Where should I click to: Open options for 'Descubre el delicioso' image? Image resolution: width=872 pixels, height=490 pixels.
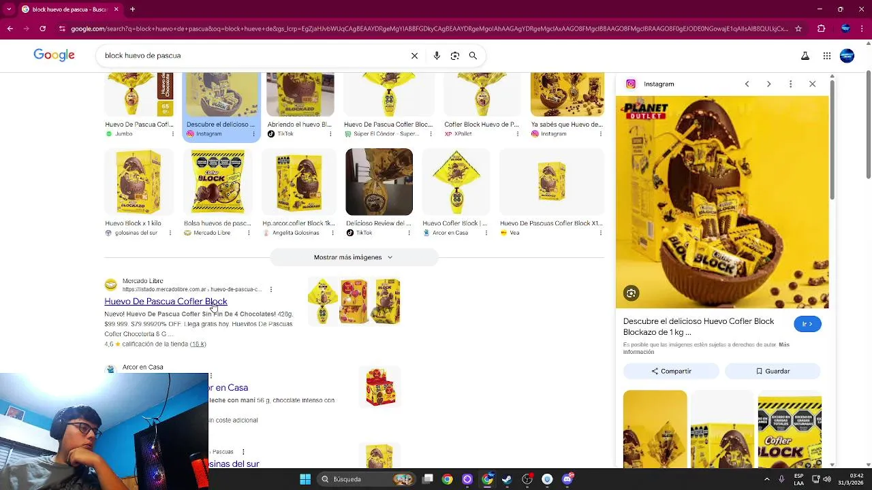pos(254,134)
